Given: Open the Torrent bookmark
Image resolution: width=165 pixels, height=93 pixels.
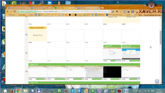Looking at the screenshot, I should point(78,15).
